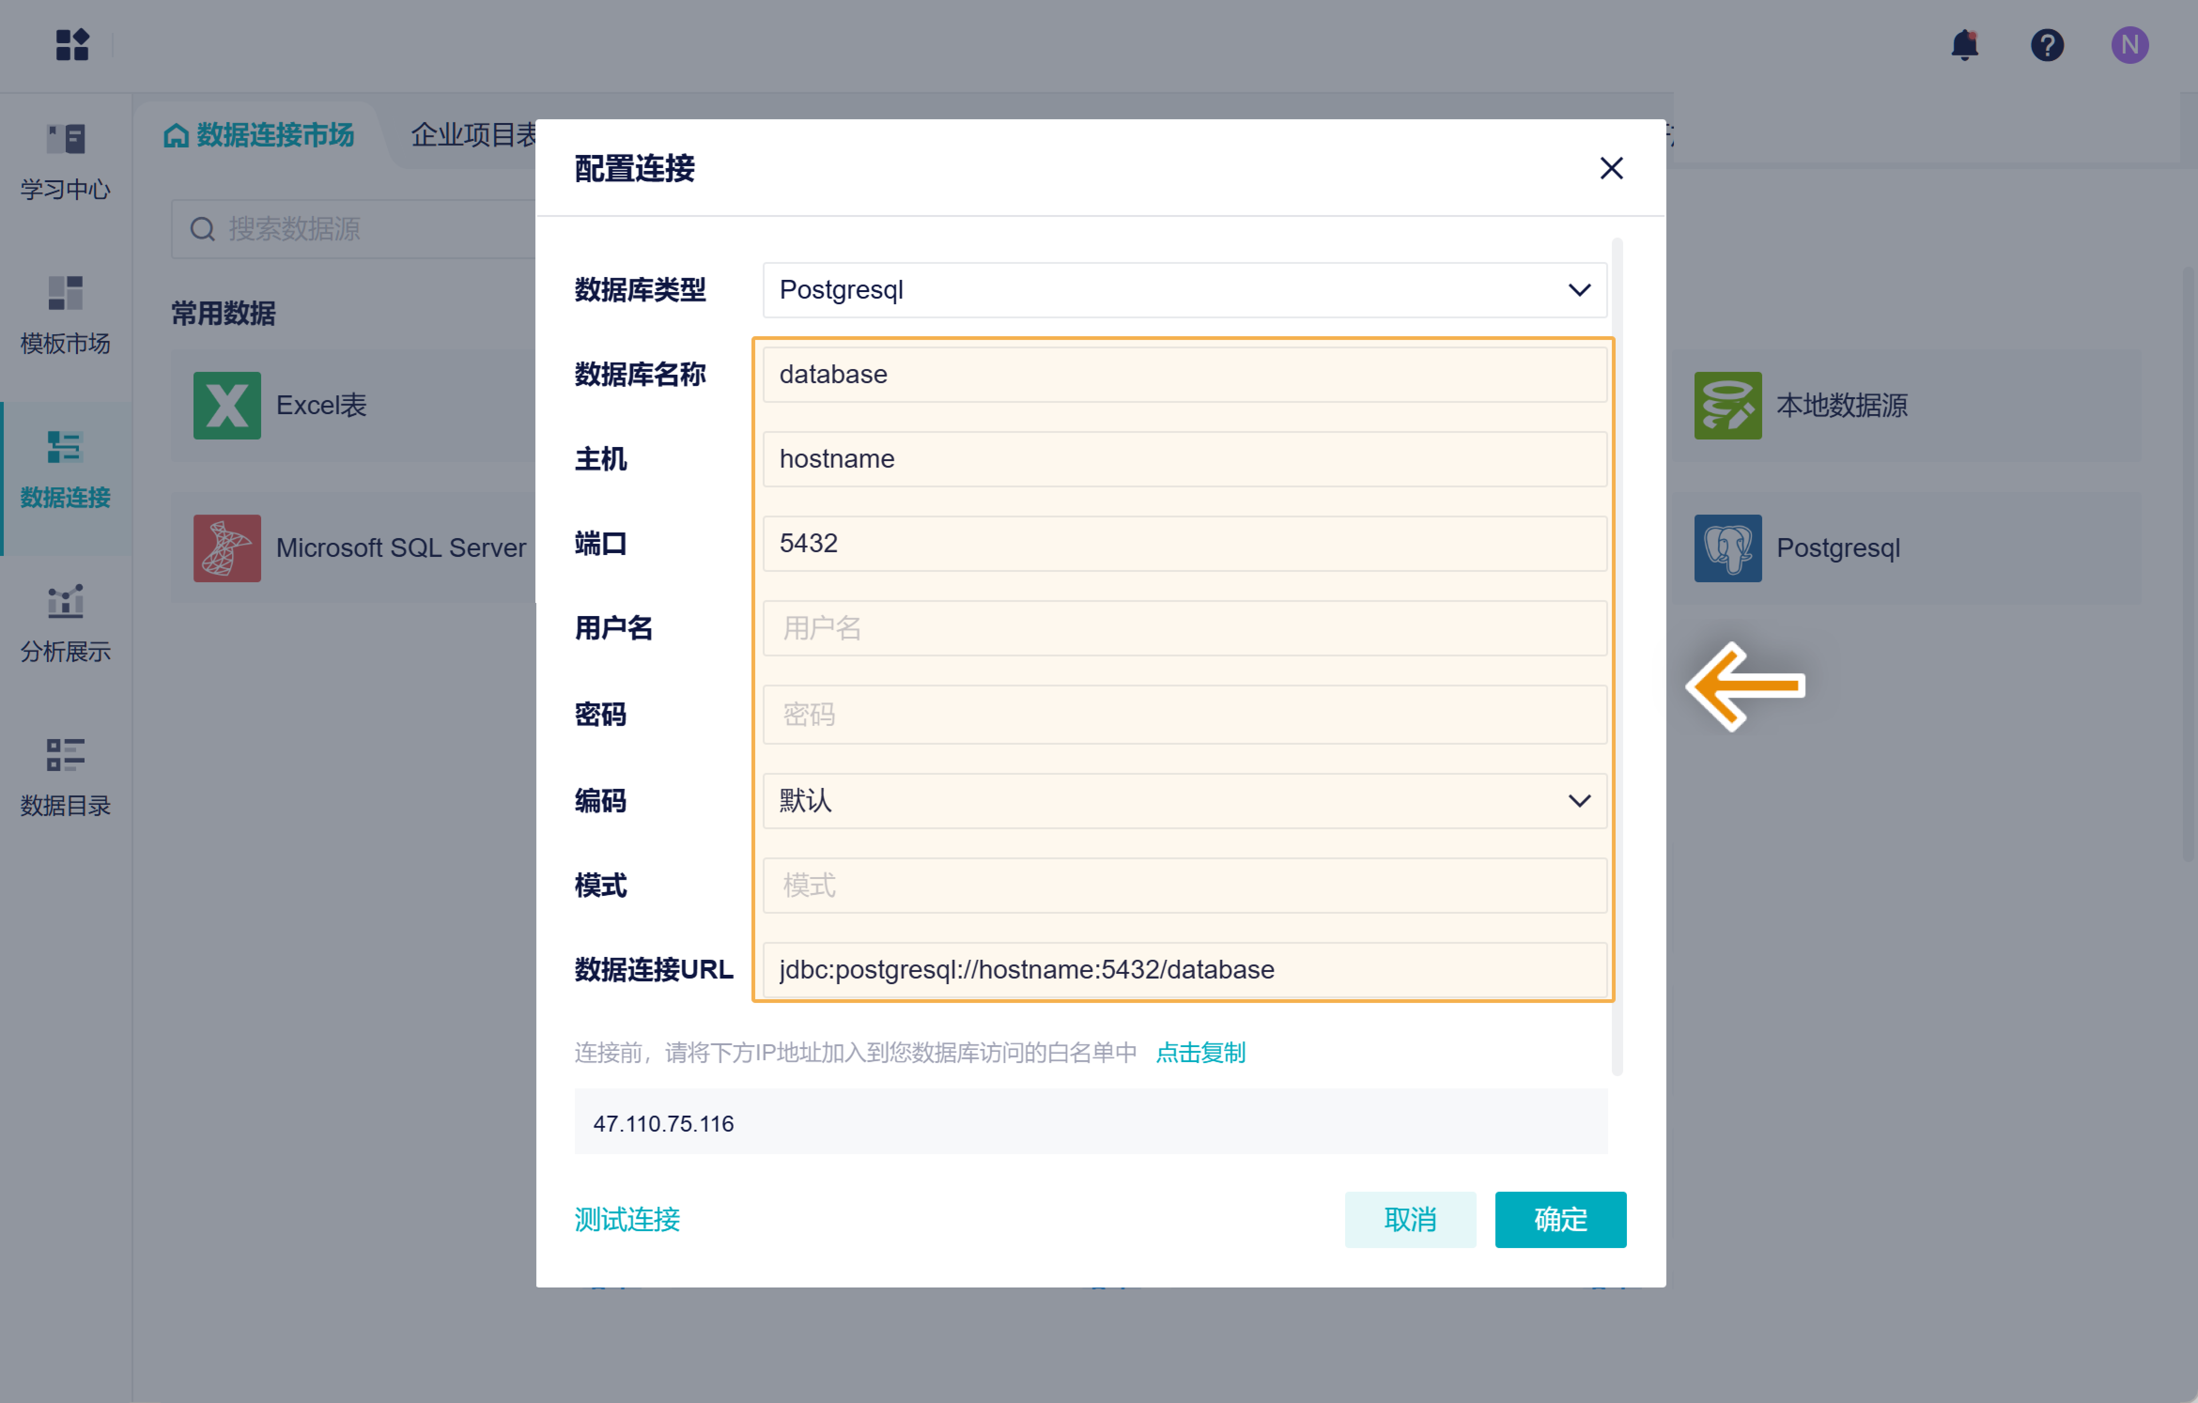
Task: Click the Microsoft SQL Server label
Action: pos(401,547)
